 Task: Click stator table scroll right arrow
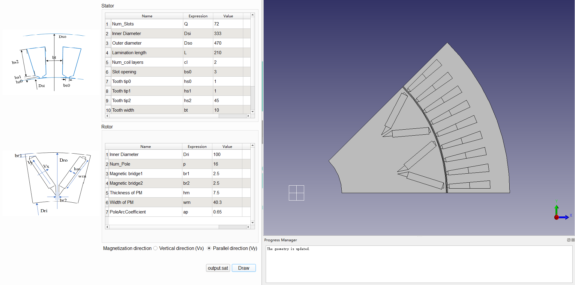248,116
